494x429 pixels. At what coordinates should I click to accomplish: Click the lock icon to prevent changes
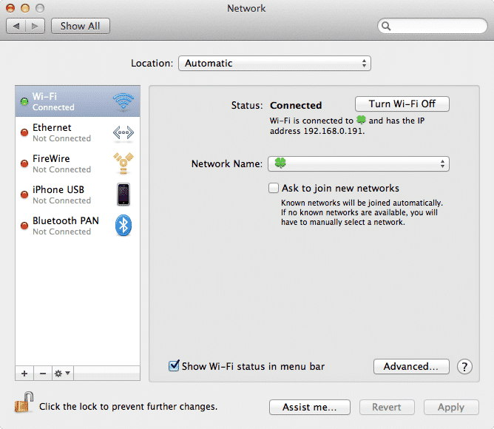coord(21,405)
